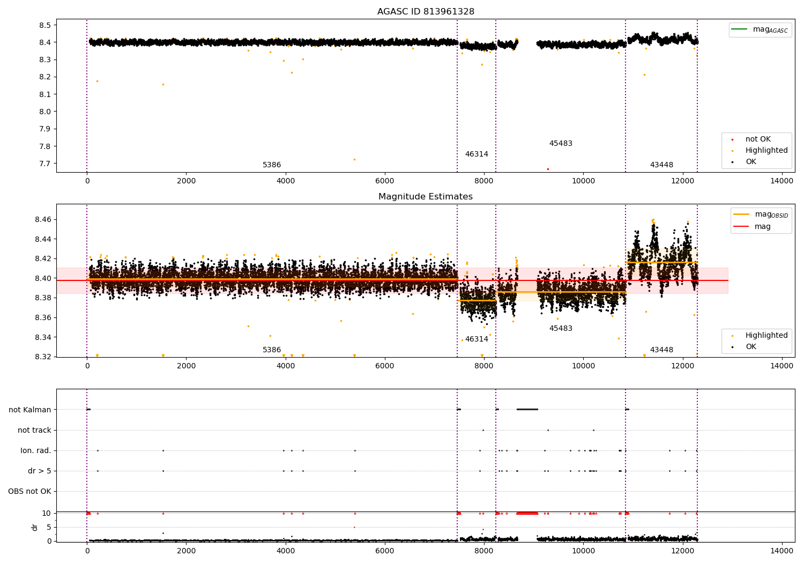Click the 5 tick on the dr axis
804x563 pixels.
(x=49, y=527)
